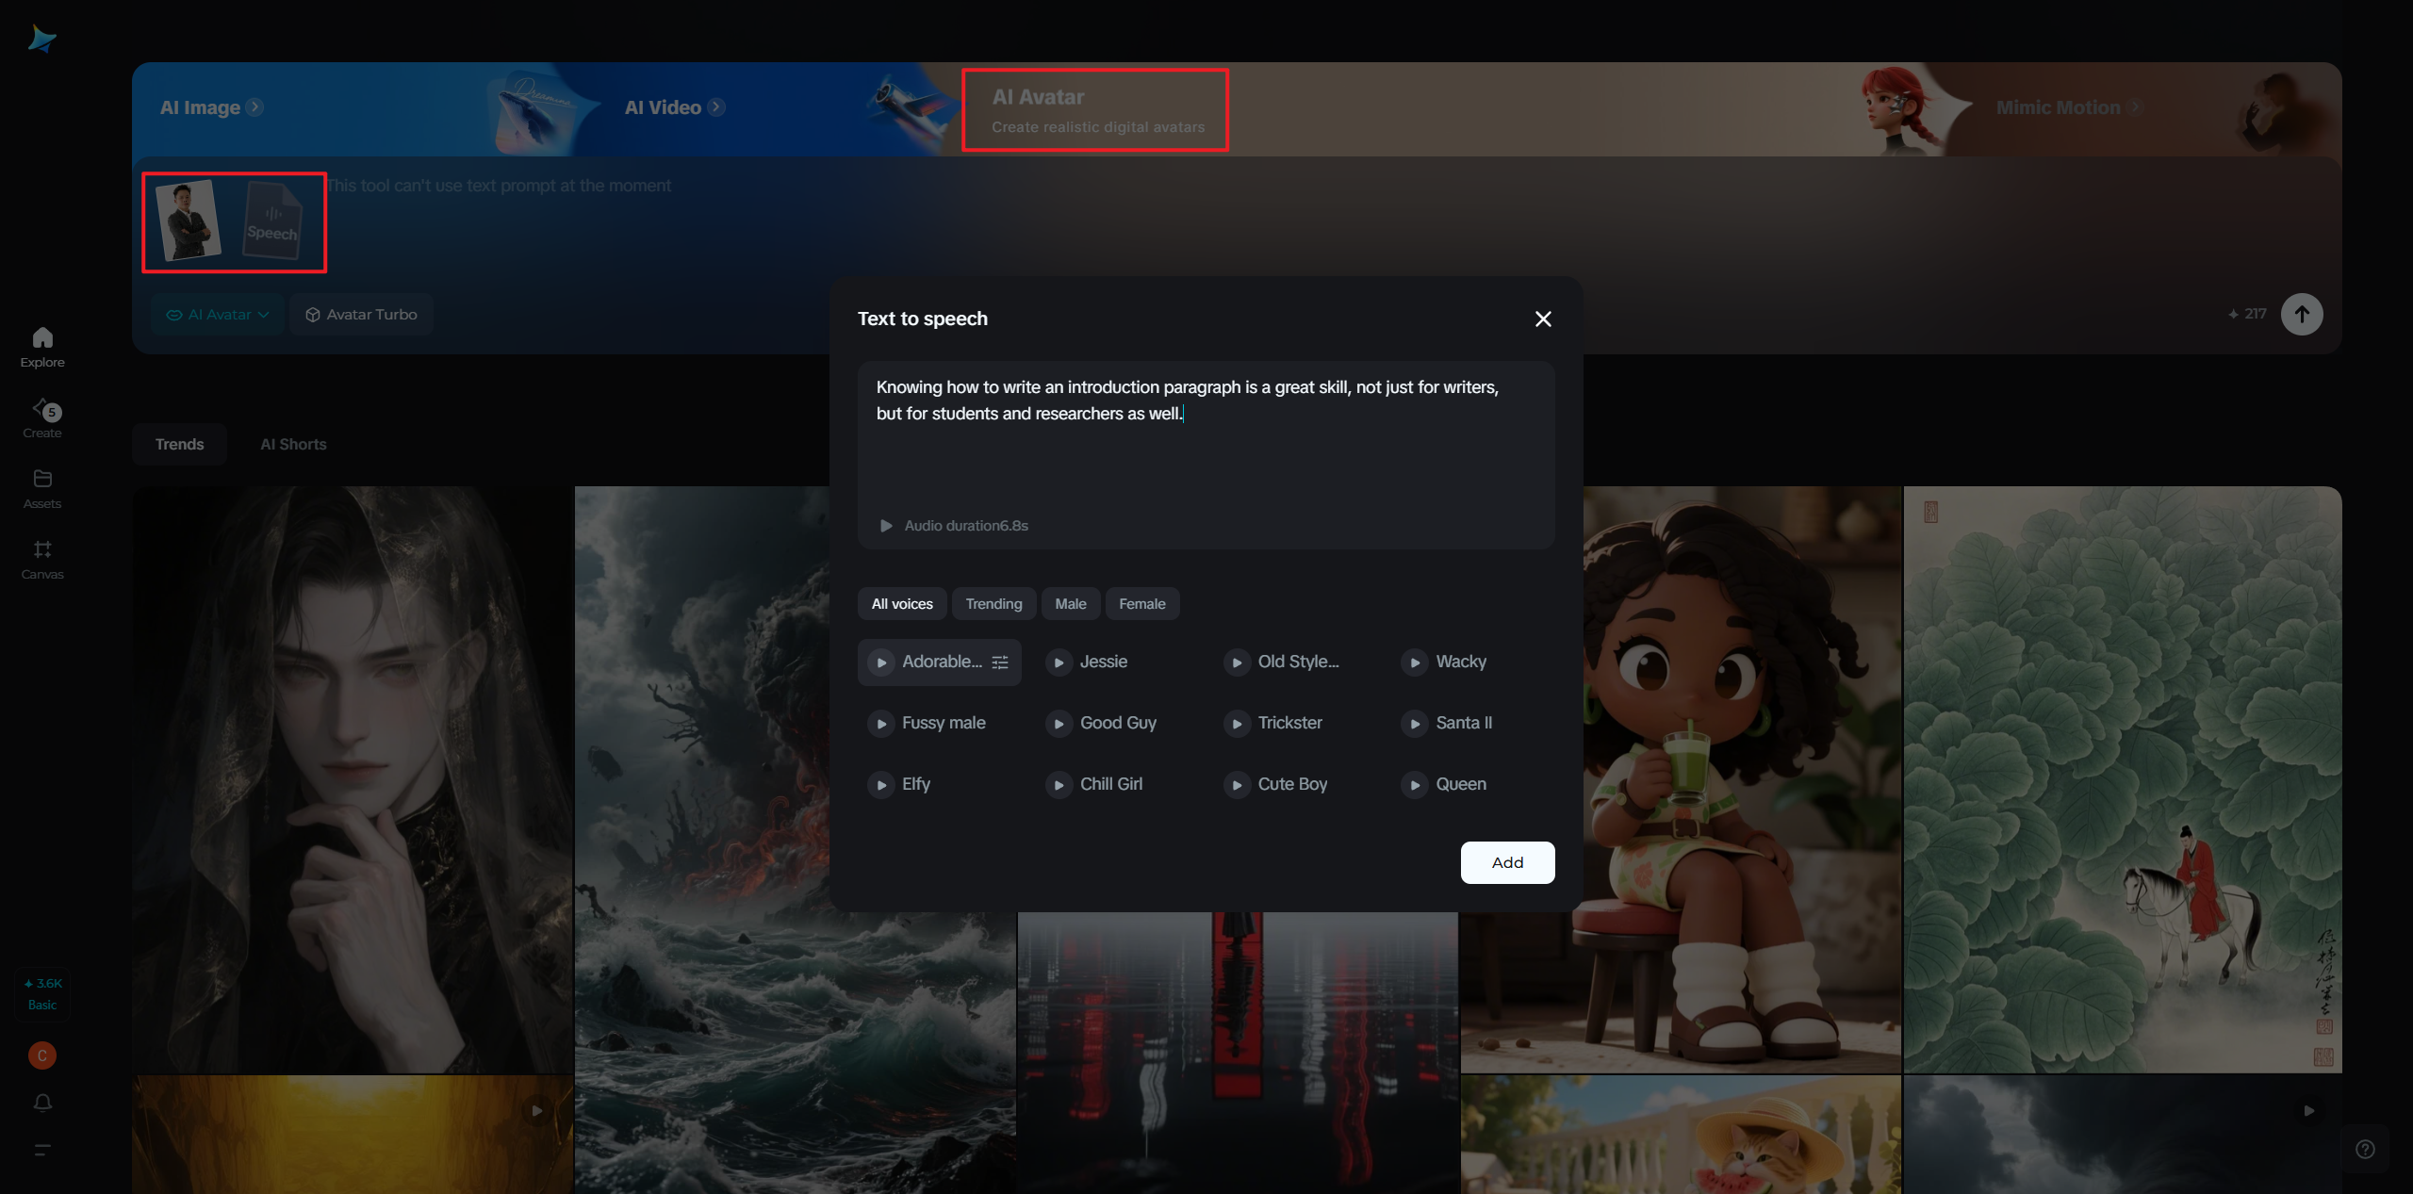Click the upward arrow submit button
The width and height of the screenshot is (2413, 1194).
point(2301,314)
